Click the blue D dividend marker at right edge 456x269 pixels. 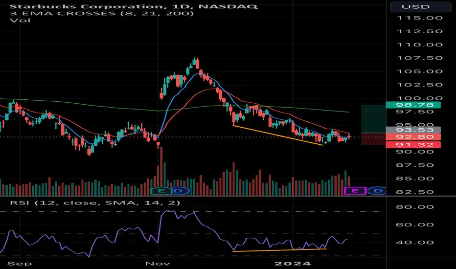pyautogui.click(x=378, y=191)
